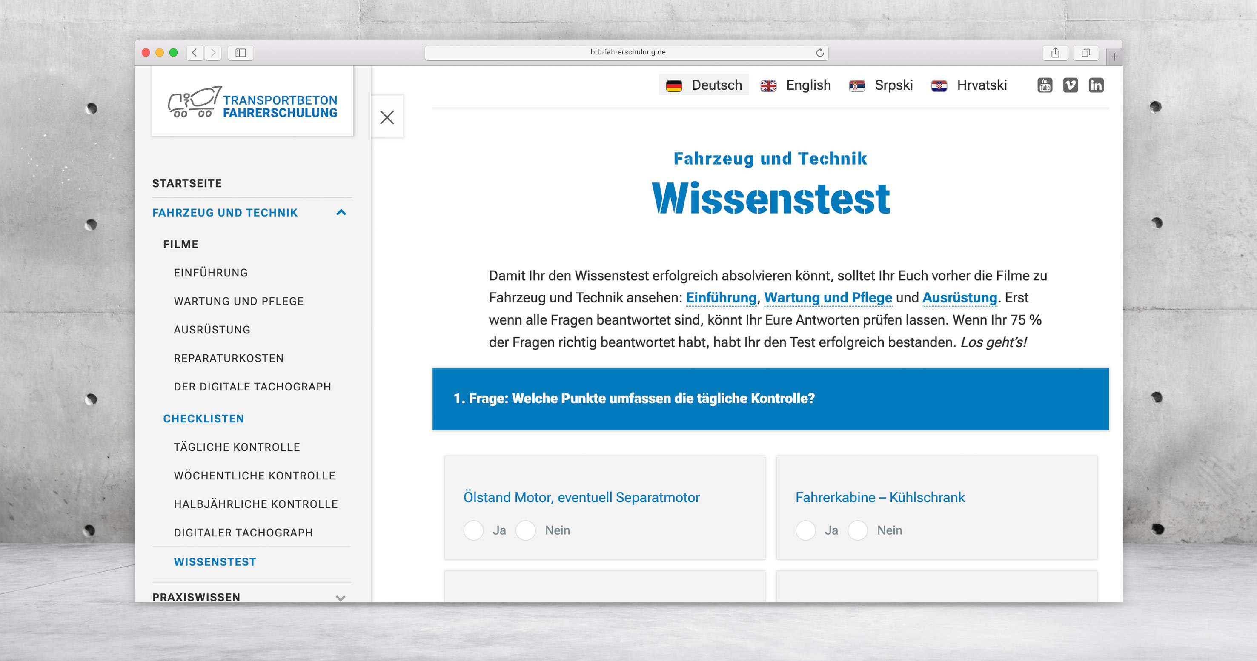The width and height of the screenshot is (1257, 661).
Task: Click on TÄGLICHE KONTROLLE in sidebar
Action: click(238, 447)
